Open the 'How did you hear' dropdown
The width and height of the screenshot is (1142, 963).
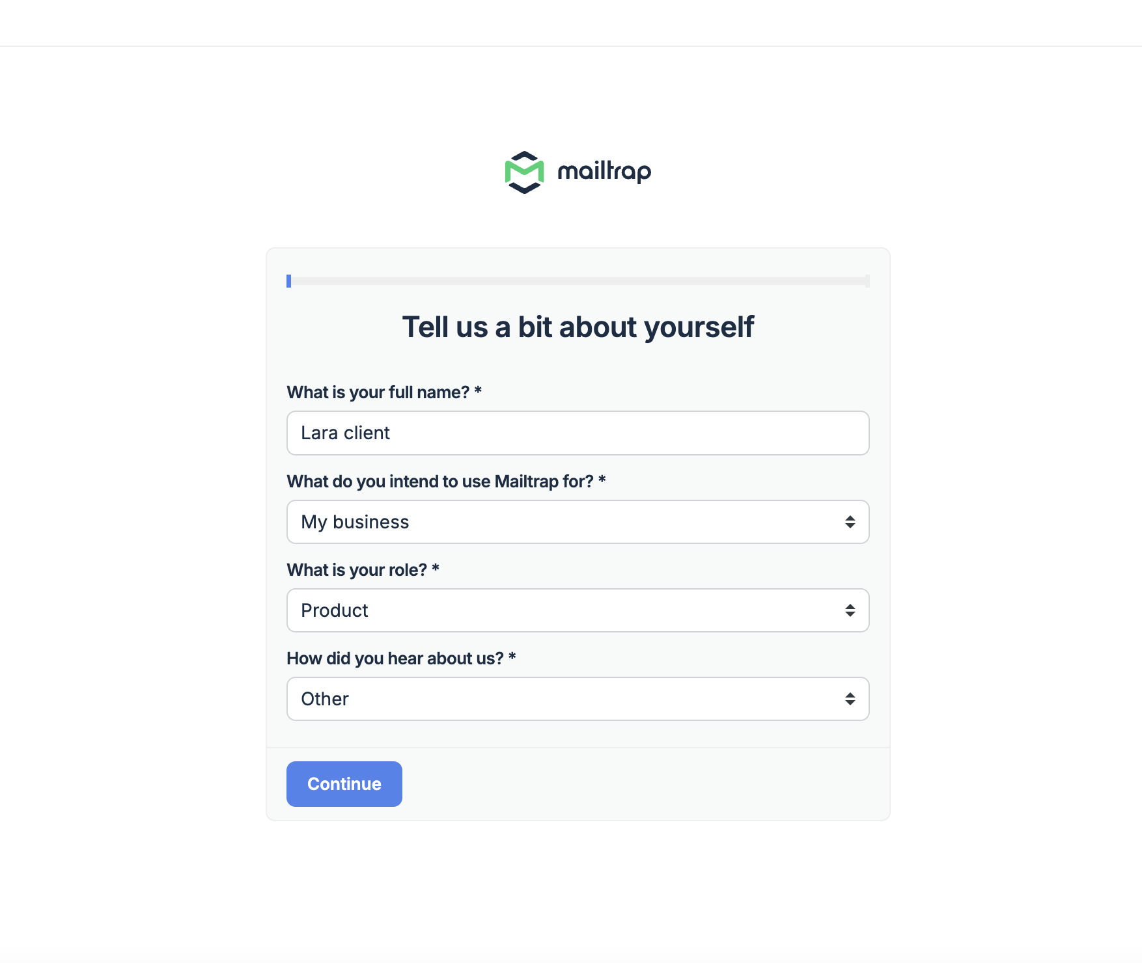577,699
